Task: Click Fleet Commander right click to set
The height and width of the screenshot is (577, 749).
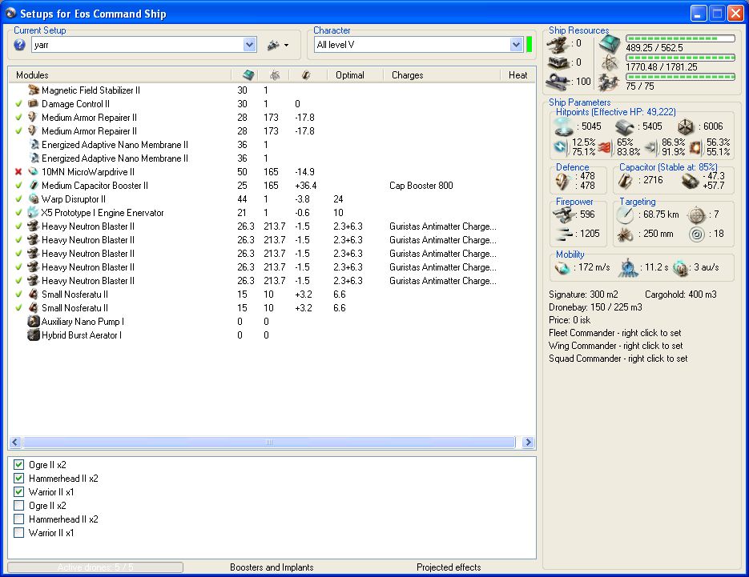Action: pos(615,333)
